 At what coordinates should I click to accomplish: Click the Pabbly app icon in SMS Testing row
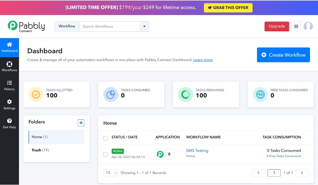[160, 154]
